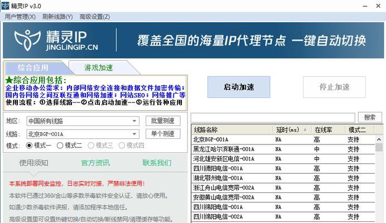Open the 高级设置(Z) menu
This screenshot has height=223, width=386.
pos(94,17)
